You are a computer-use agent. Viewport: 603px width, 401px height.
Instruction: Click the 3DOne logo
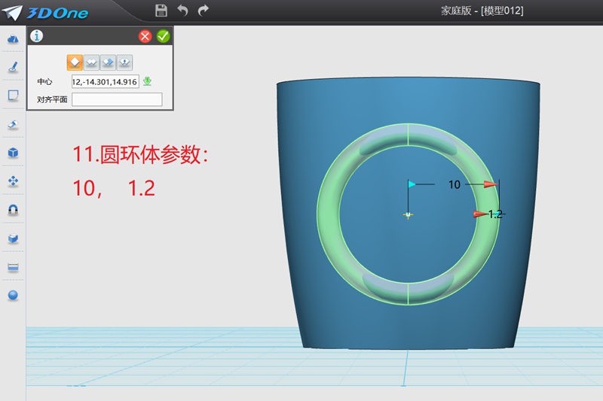pyautogui.click(x=45, y=13)
